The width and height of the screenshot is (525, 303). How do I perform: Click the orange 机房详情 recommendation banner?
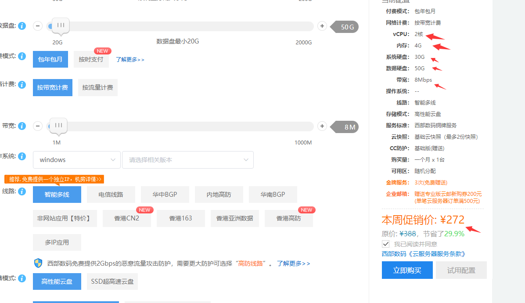(x=54, y=179)
